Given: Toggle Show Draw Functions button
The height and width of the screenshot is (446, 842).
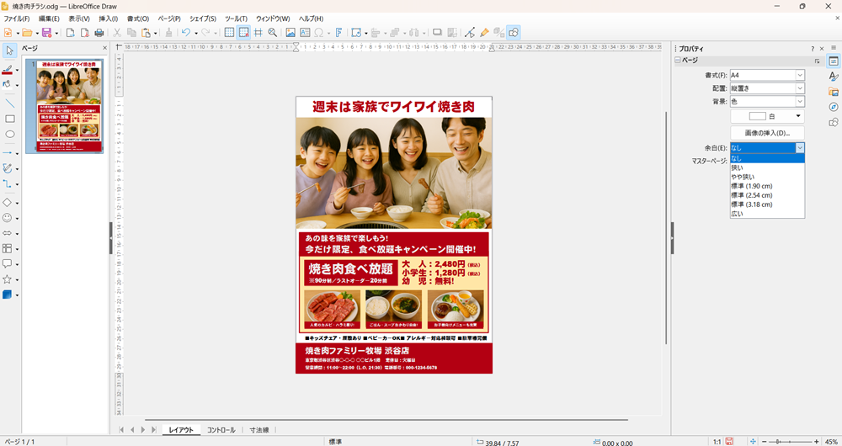Looking at the screenshot, I should [514, 33].
